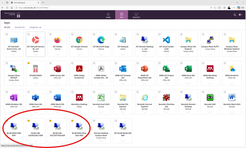The image size is (246, 148).
Task: Open the KEMI-Word 365 icon
Action: 58,98
